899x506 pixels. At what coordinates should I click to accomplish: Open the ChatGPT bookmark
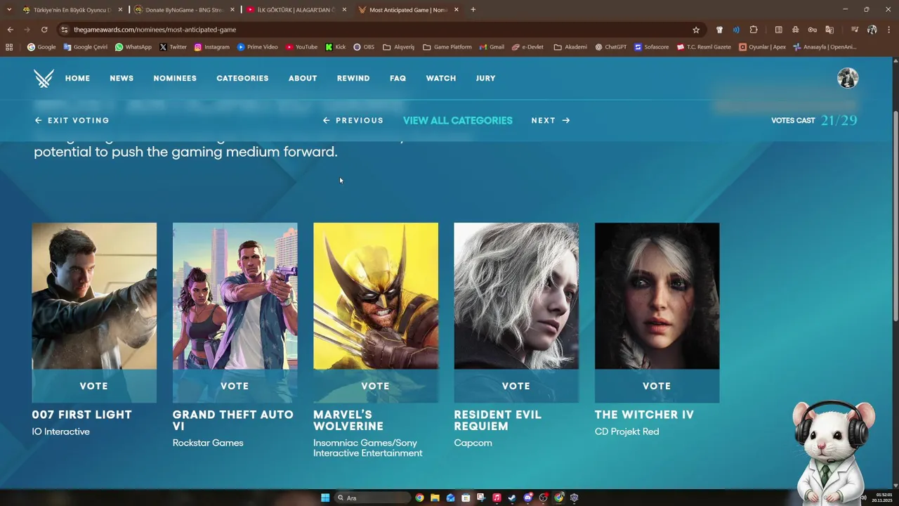pos(610,47)
